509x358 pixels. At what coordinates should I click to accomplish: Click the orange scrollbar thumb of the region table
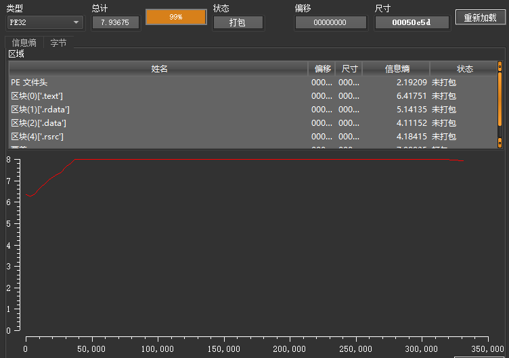pos(500,99)
